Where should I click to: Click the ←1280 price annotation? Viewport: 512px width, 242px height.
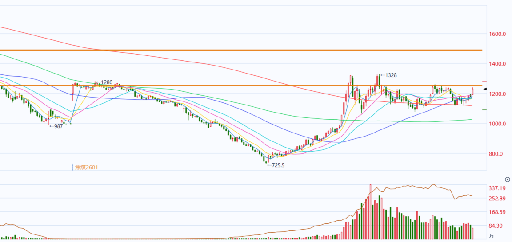pos(104,82)
